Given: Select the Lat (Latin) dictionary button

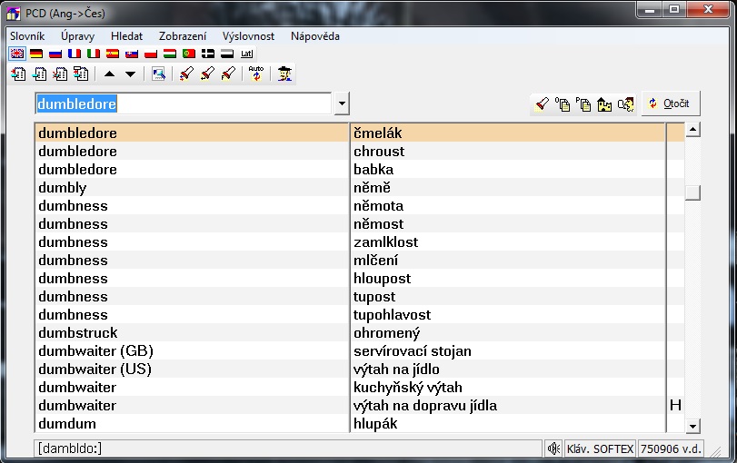Looking at the screenshot, I should tap(246, 54).
